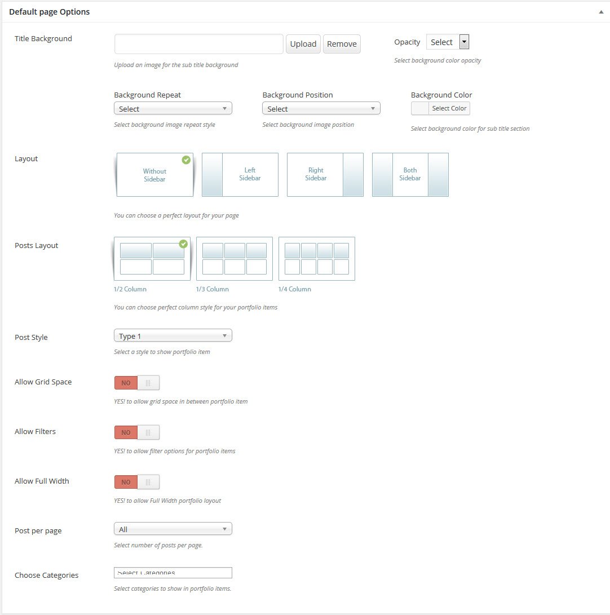Select the Both Sidebar layout icon

coord(410,175)
